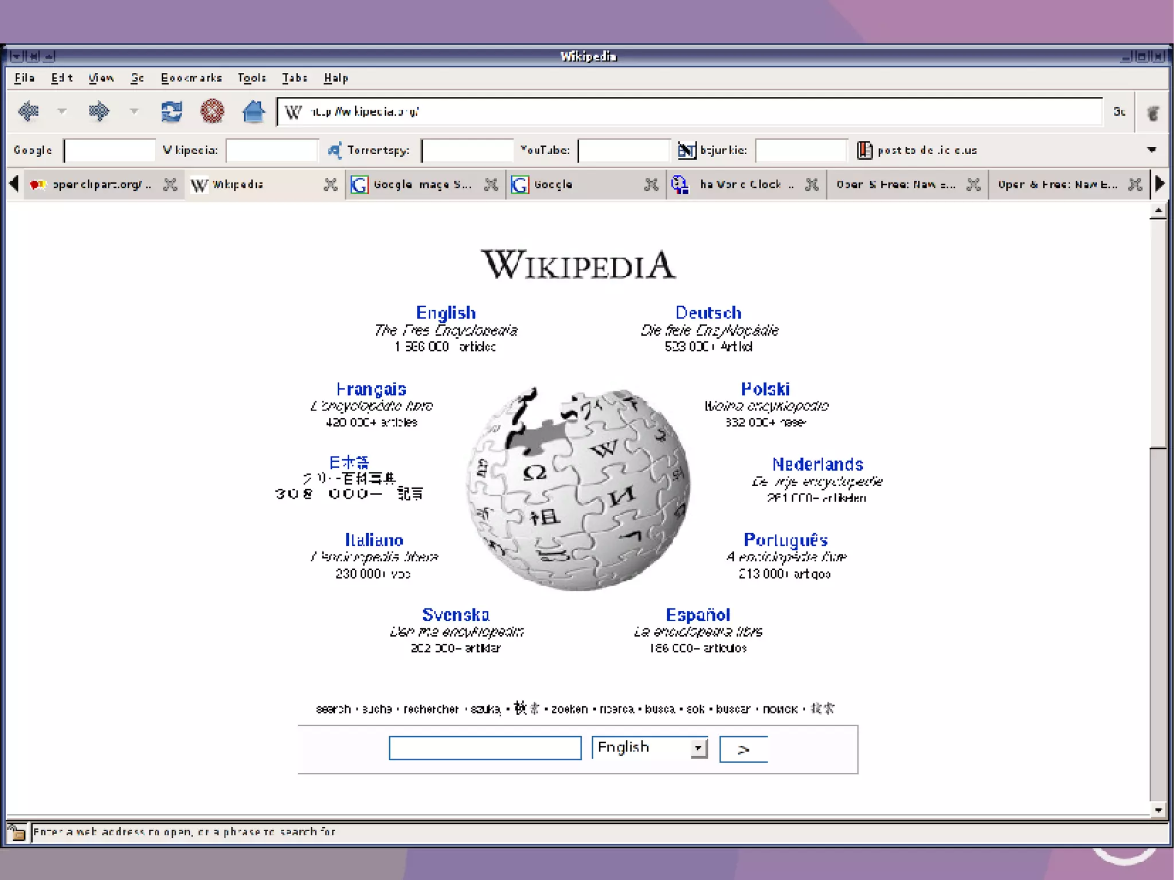Click the Back navigation arrow

tap(29, 111)
